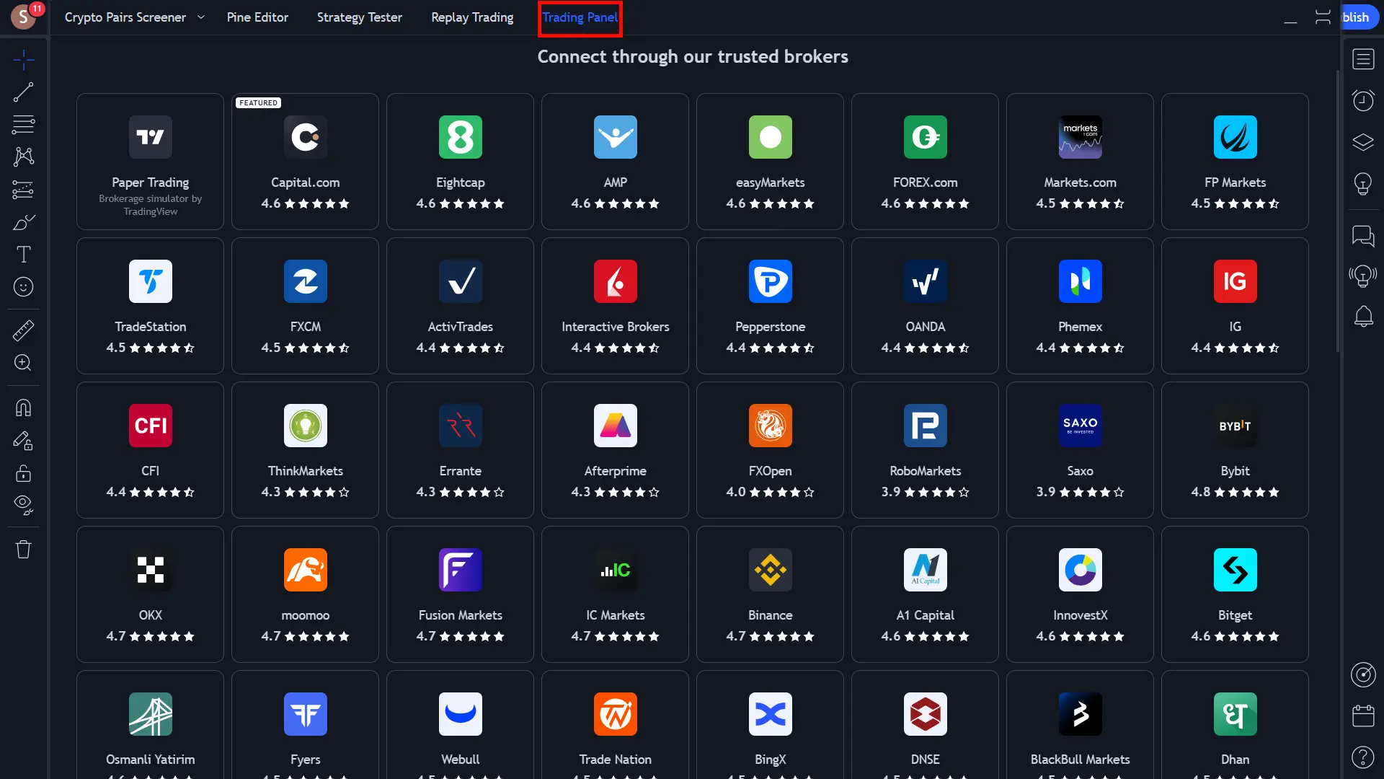1384x779 pixels.
Task: Open the Saxo broker logo
Action: tap(1080, 426)
